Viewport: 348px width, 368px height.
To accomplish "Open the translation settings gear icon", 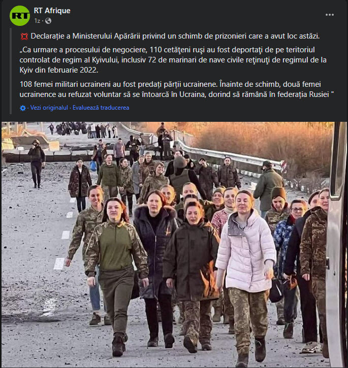I will [23, 108].
